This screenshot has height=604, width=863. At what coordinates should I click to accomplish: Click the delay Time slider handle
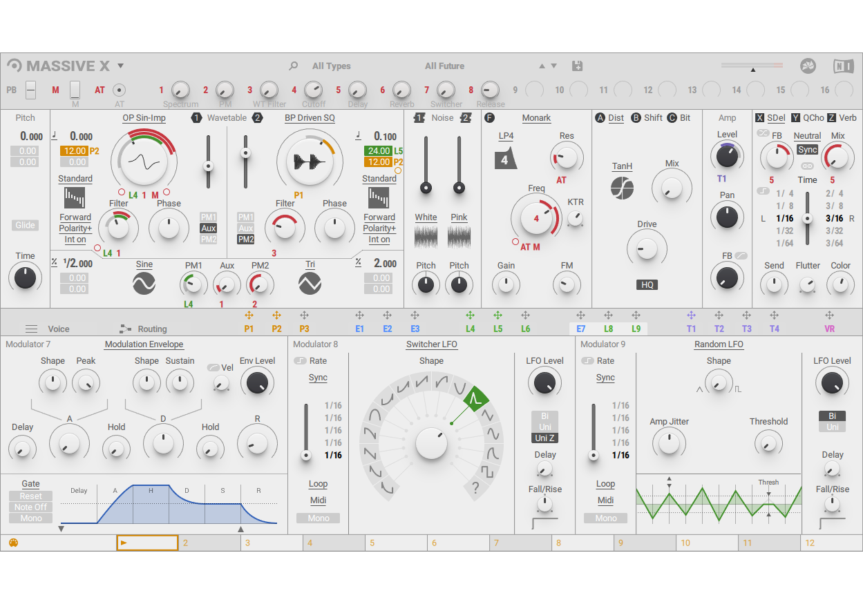807,219
